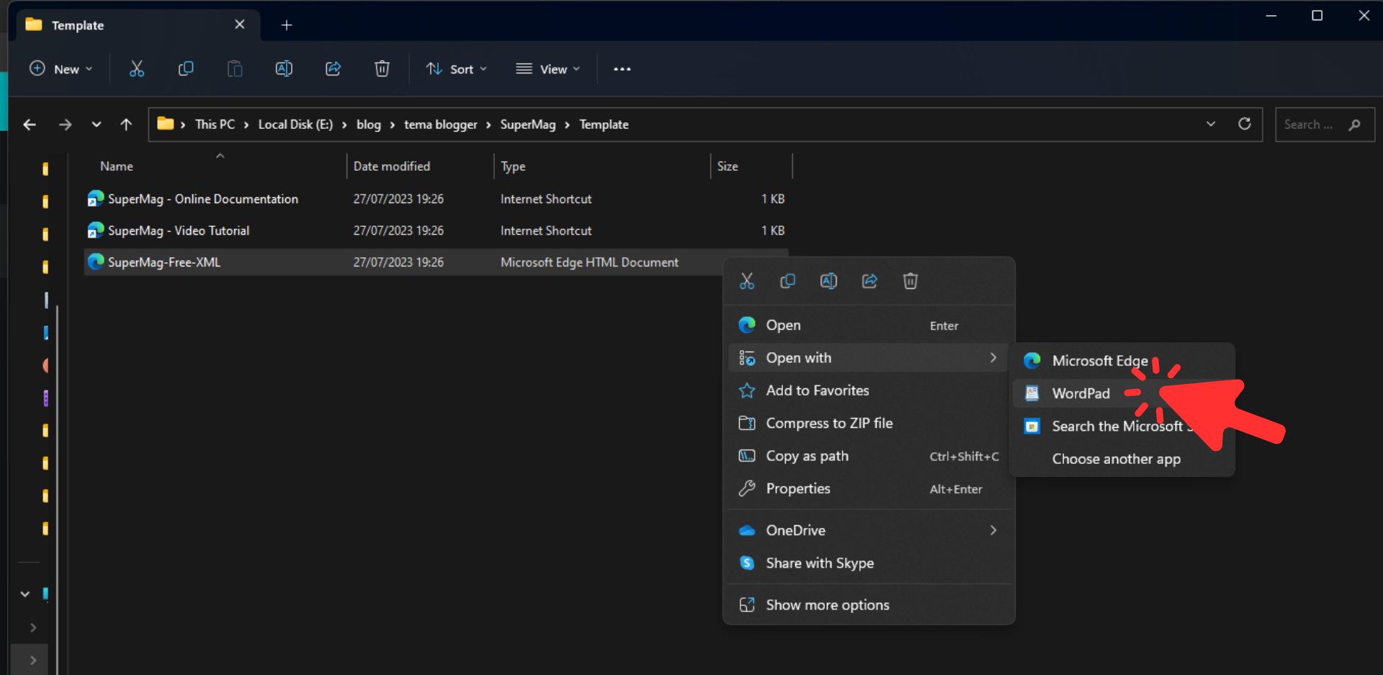Navigate to Local Disk (E:) breadcrumb
This screenshot has width=1383, height=675.
[x=295, y=125]
